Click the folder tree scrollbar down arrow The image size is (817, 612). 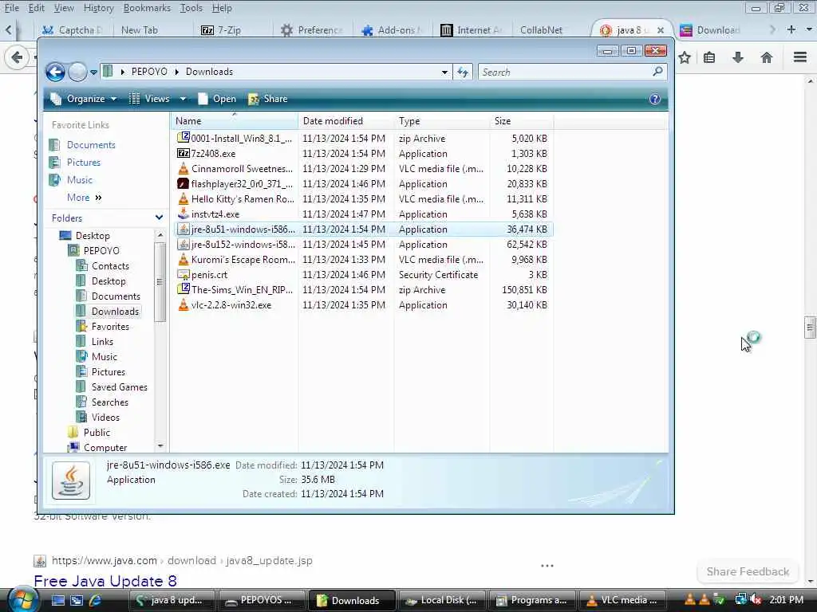160,446
